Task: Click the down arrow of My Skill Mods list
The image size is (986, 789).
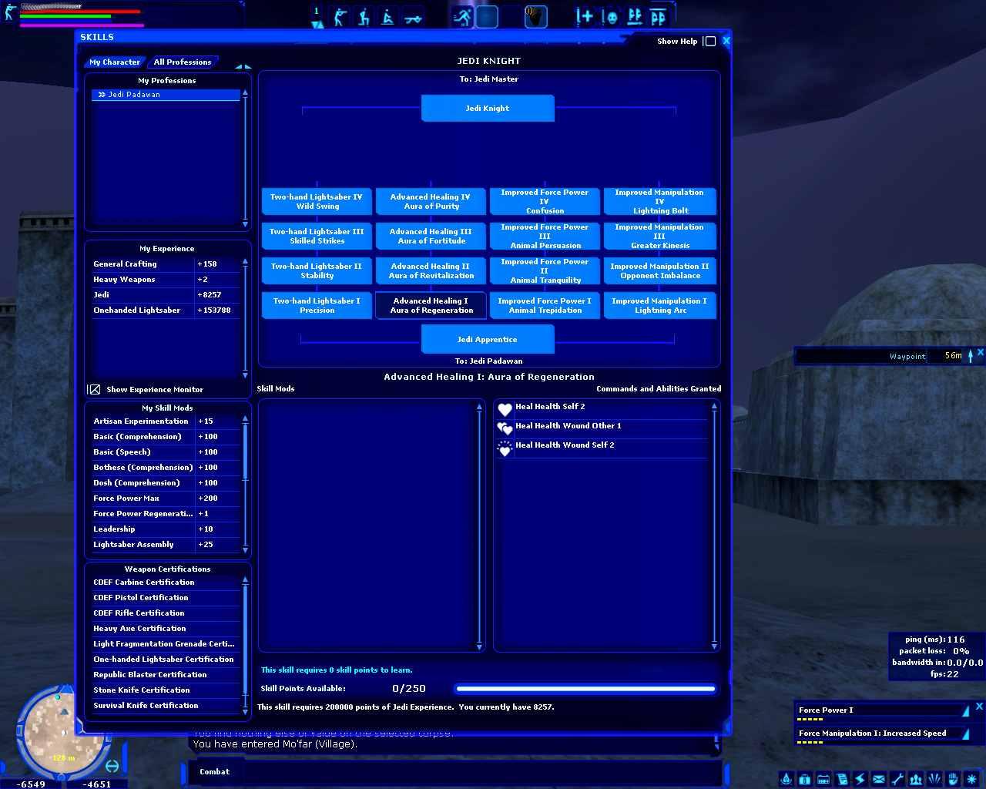Action: 245,550
